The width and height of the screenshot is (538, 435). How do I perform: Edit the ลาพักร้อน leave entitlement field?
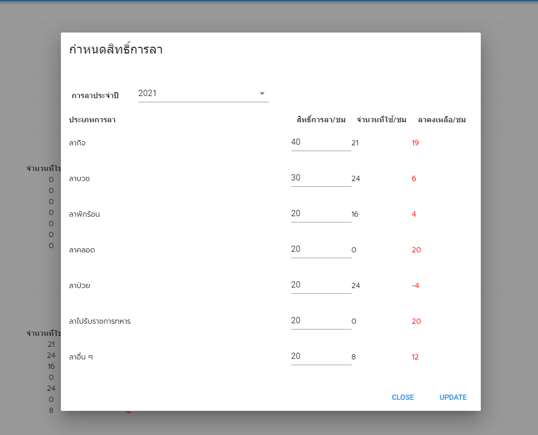pyautogui.click(x=321, y=214)
